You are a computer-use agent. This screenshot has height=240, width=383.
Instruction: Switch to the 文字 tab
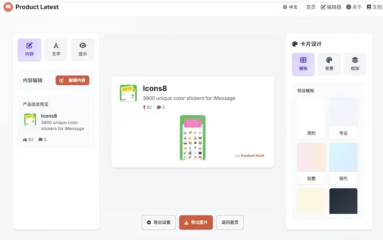tap(56, 49)
